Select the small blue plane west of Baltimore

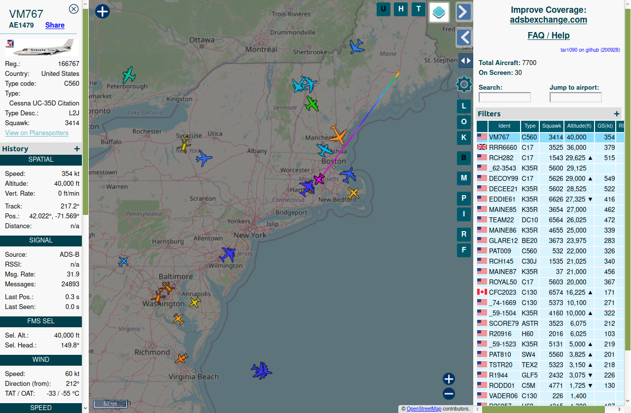pyautogui.click(x=123, y=261)
